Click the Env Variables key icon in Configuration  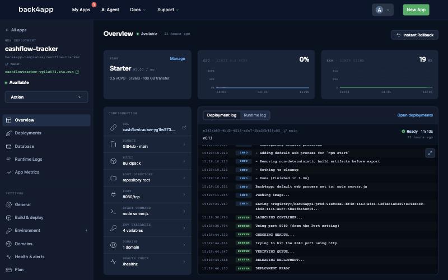pyautogui.click(x=114, y=228)
